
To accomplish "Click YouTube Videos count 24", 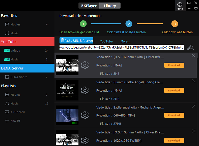I will coord(47,51).
